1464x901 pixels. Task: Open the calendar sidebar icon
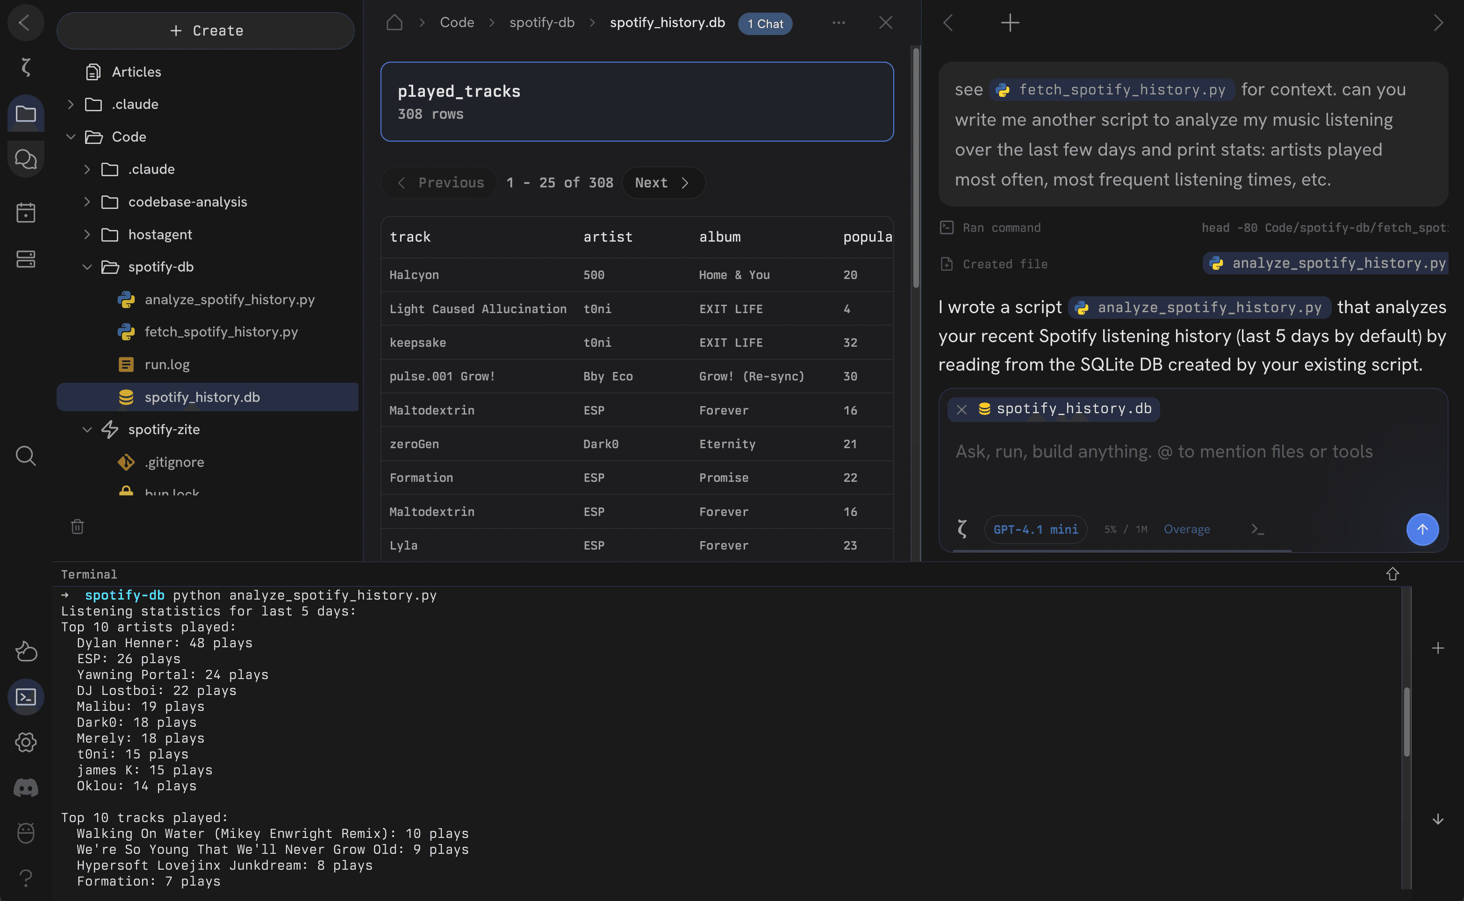(x=26, y=212)
